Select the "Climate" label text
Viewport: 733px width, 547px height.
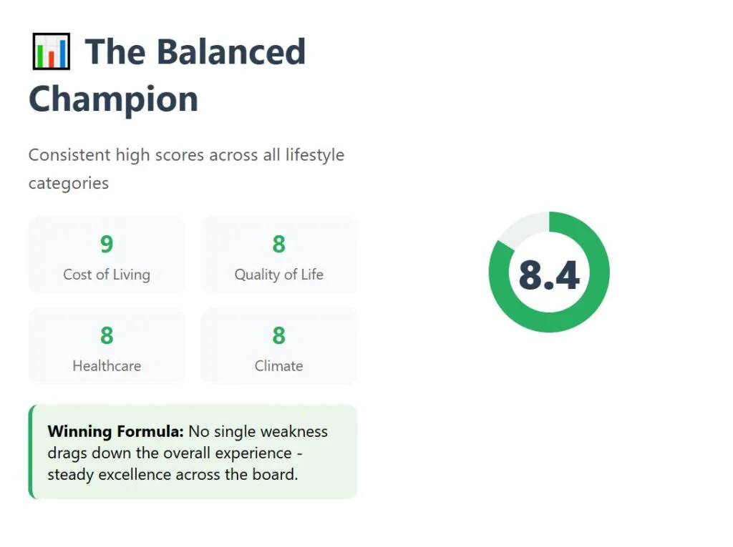pyautogui.click(x=278, y=366)
